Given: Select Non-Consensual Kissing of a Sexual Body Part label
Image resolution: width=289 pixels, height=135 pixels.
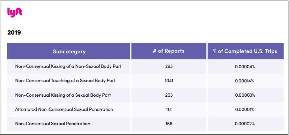Looking at the screenshot, I should (x=63, y=95).
